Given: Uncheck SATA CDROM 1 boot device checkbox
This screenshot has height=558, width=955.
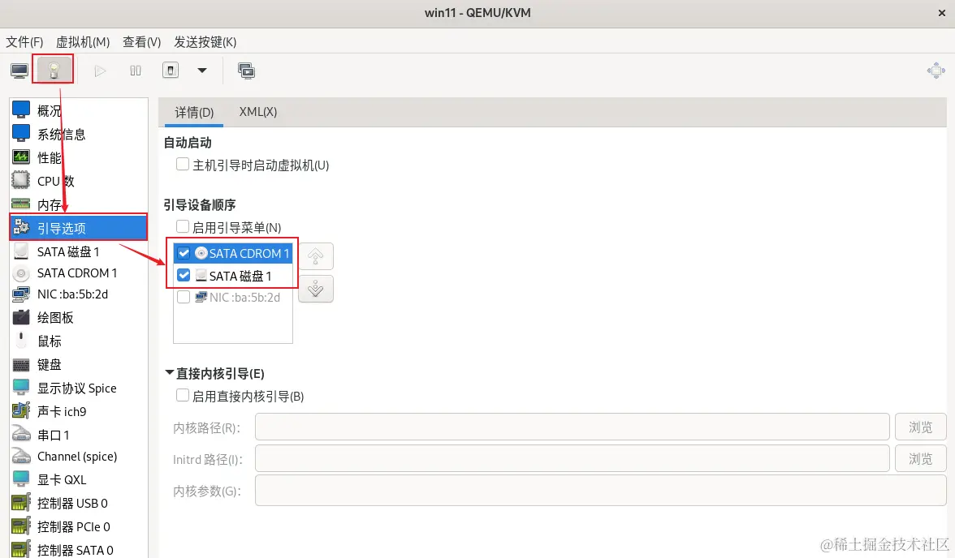Looking at the screenshot, I should (x=184, y=252).
